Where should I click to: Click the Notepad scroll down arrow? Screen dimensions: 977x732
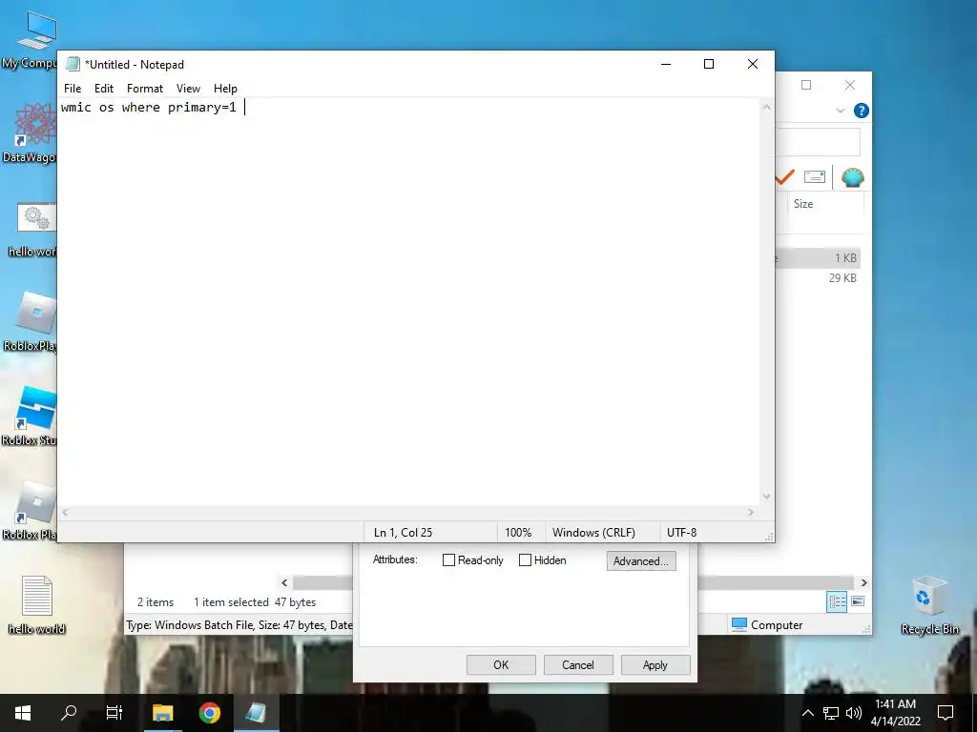[766, 497]
